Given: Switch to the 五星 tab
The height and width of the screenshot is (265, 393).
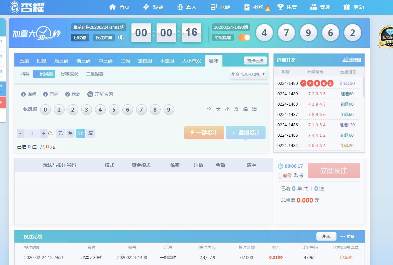Looking at the screenshot, I should click(24, 61).
